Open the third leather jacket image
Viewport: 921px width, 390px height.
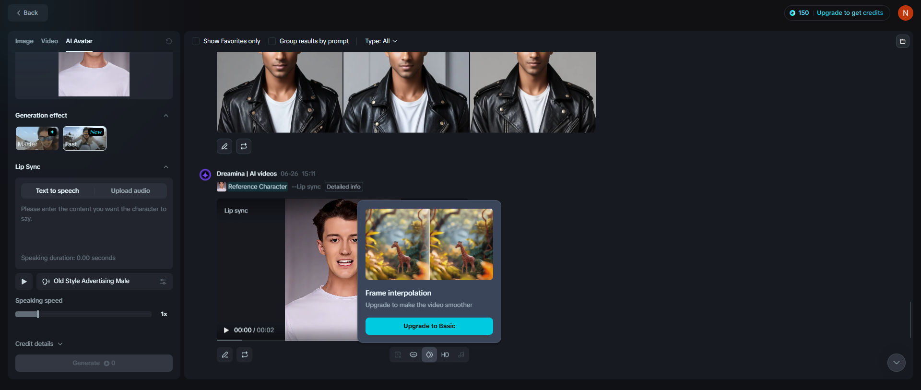pyautogui.click(x=533, y=92)
